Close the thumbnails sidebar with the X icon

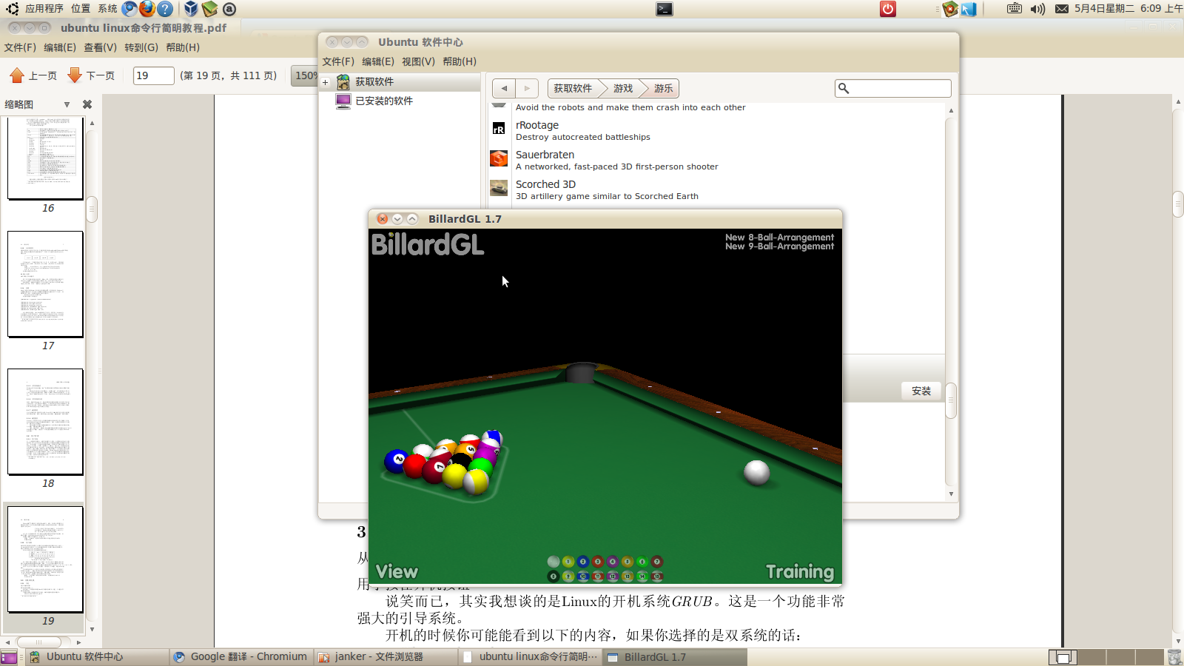pos(87,104)
